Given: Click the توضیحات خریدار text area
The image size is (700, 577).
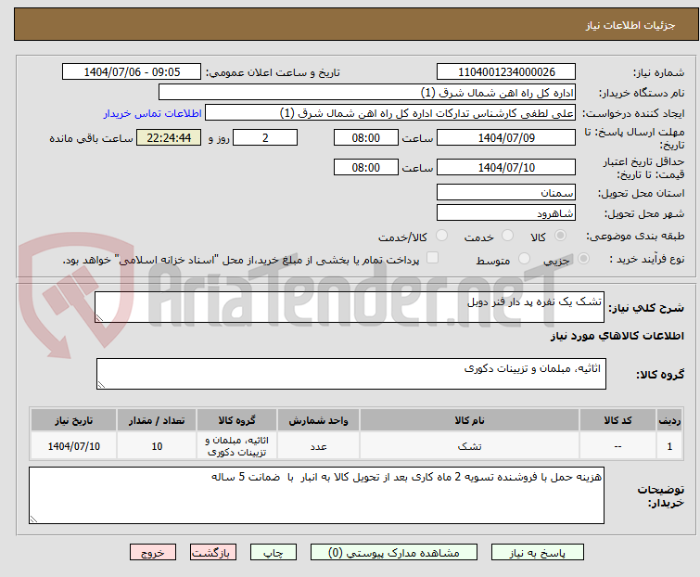Looking at the screenshot, I should pos(316,495).
